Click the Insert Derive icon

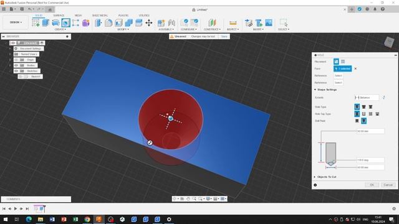point(249,23)
